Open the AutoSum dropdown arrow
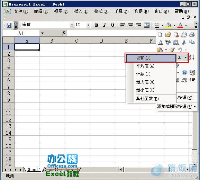 (x=185, y=58)
